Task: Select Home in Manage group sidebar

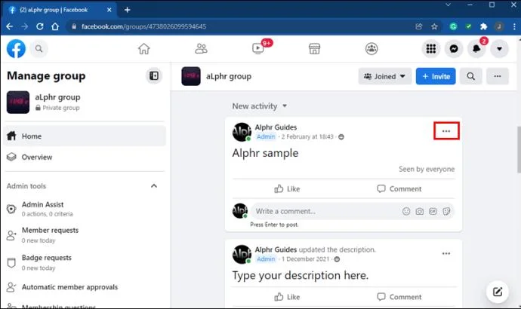Action: coord(85,136)
